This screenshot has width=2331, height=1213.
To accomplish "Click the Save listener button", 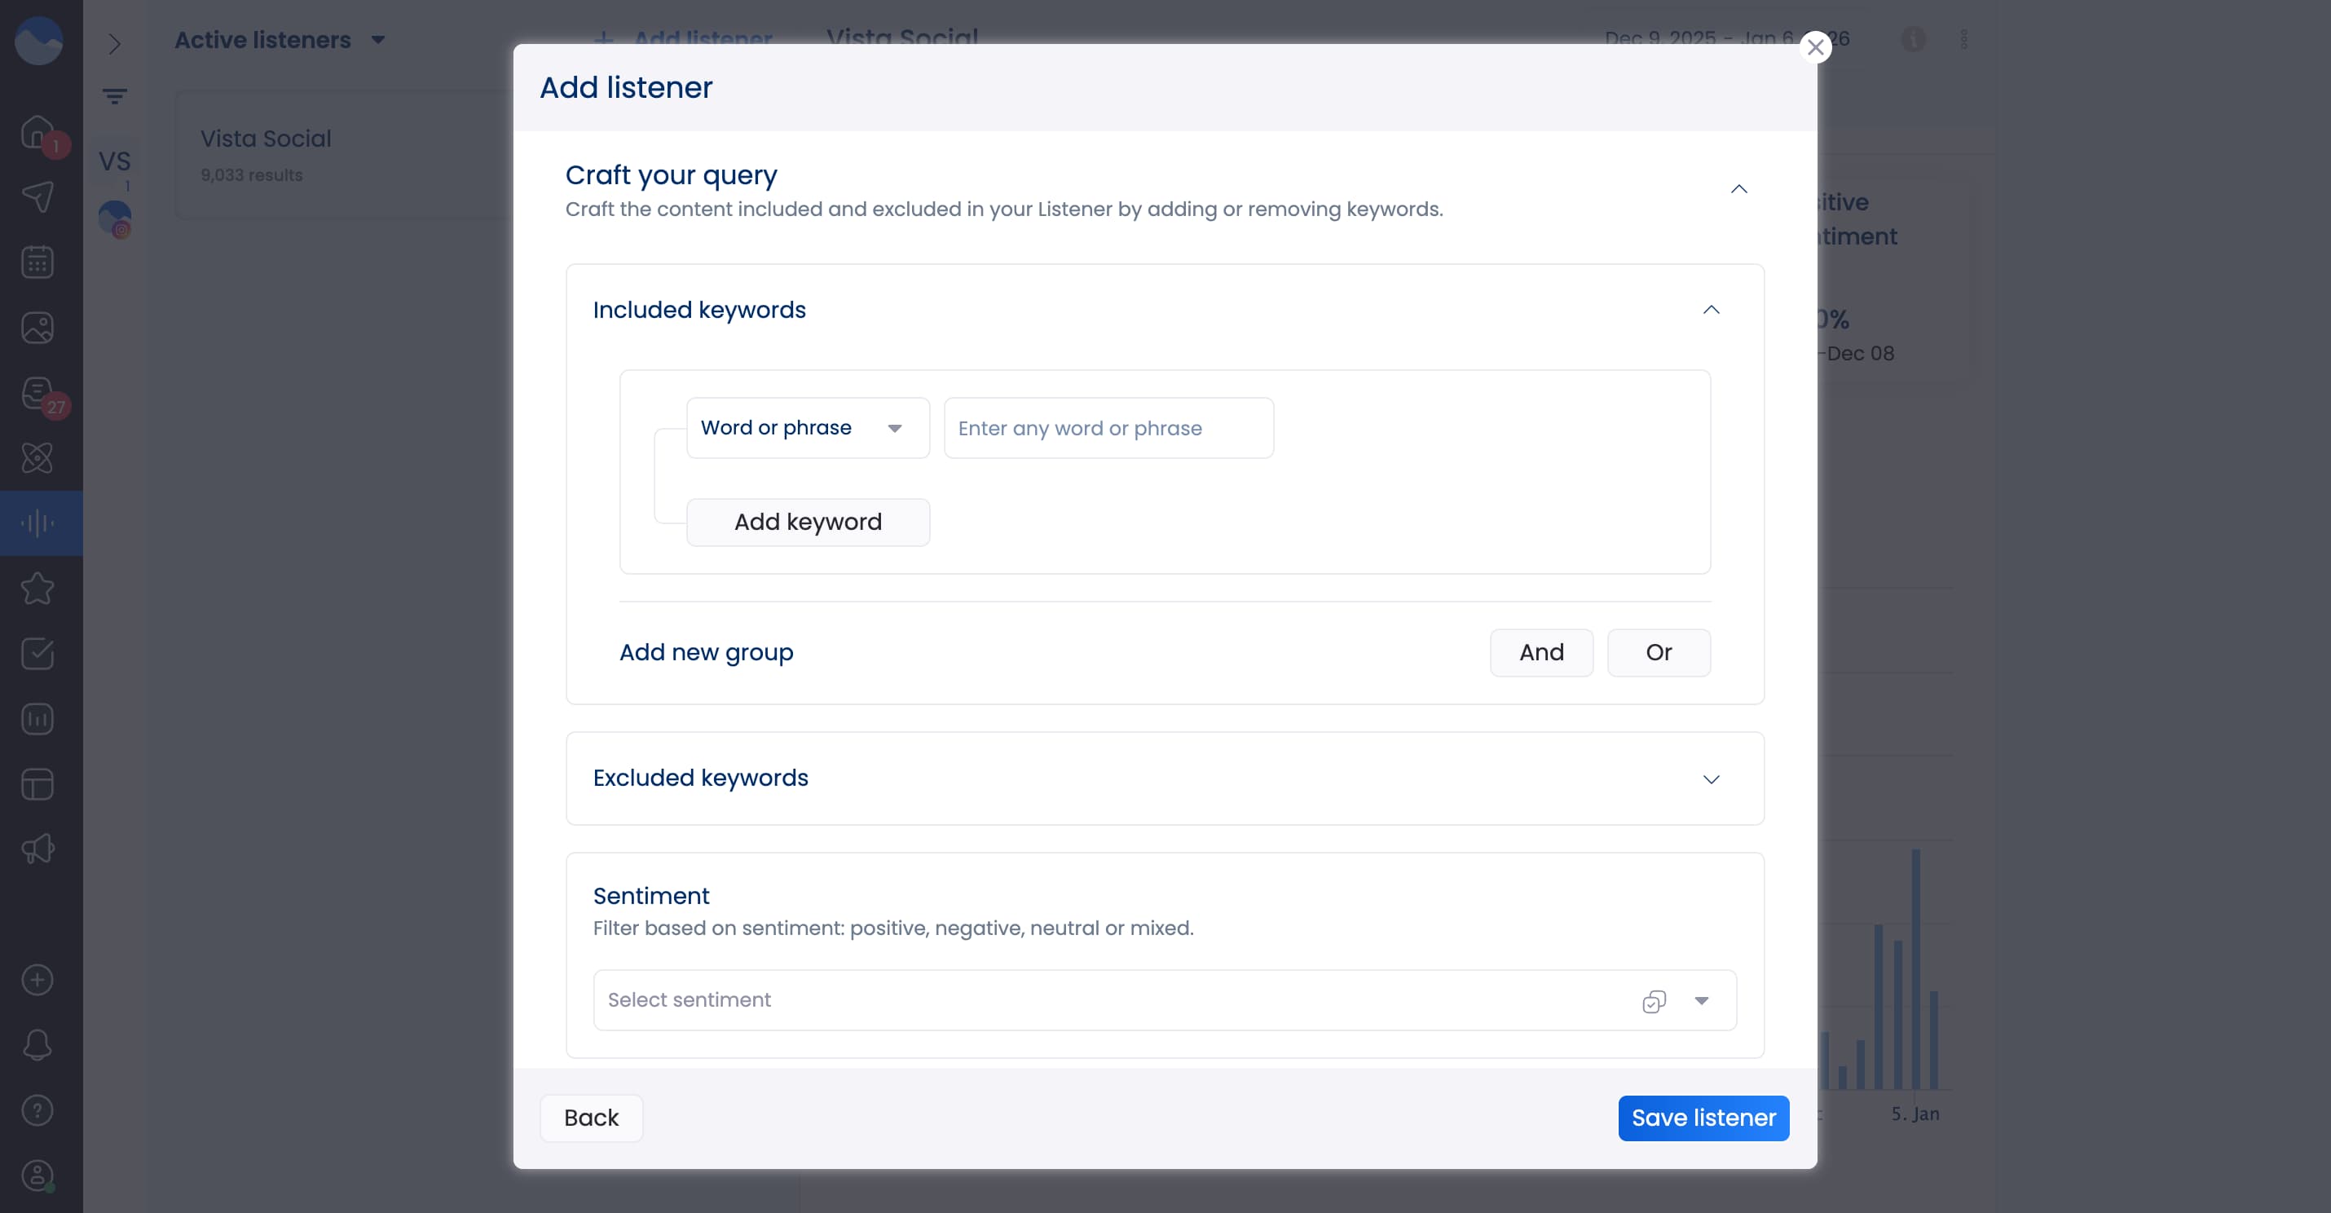I will point(1702,1117).
